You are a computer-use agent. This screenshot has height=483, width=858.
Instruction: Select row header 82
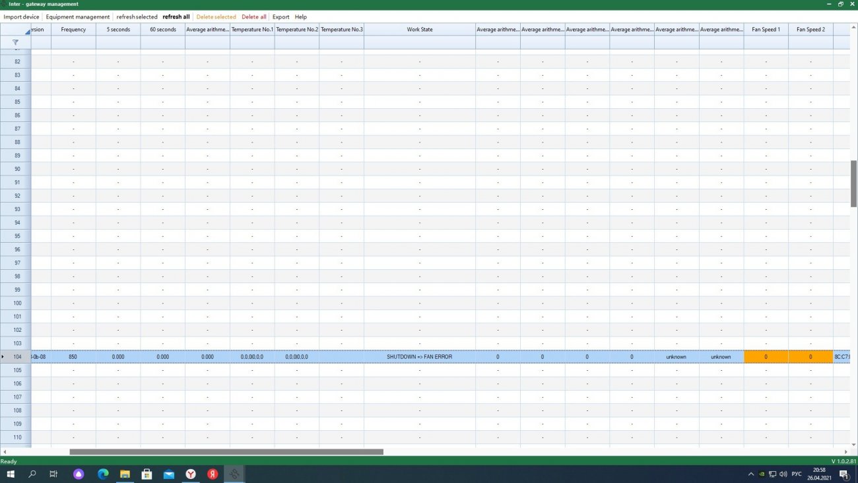[x=15, y=61]
